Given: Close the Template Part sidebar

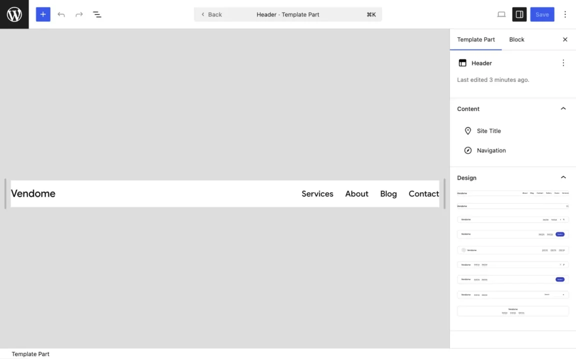Looking at the screenshot, I should (x=565, y=39).
